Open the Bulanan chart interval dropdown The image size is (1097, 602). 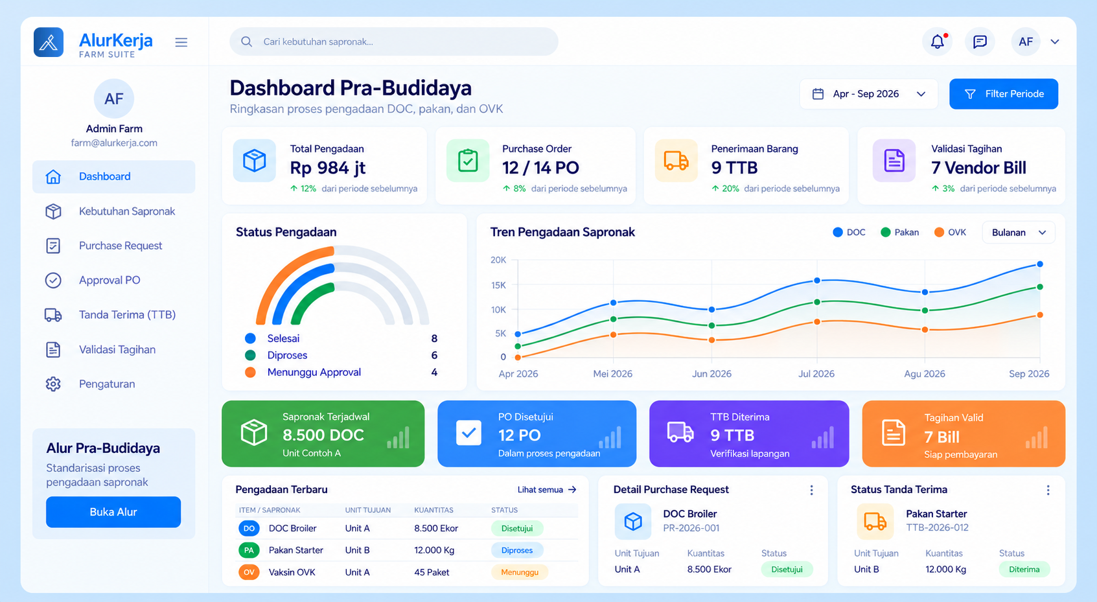(x=1019, y=232)
